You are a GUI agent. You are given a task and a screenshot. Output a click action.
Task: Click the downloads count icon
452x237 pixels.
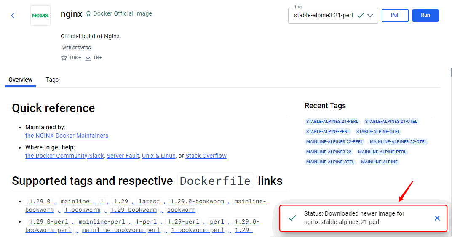point(88,58)
